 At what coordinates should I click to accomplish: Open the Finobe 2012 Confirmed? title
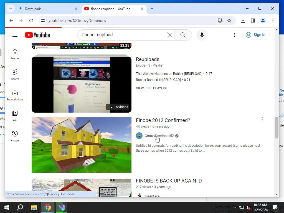pyautogui.click(x=163, y=120)
